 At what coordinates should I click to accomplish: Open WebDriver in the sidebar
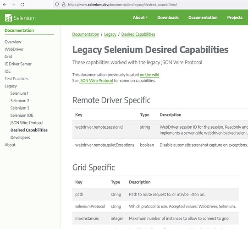[x=14, y=49]
